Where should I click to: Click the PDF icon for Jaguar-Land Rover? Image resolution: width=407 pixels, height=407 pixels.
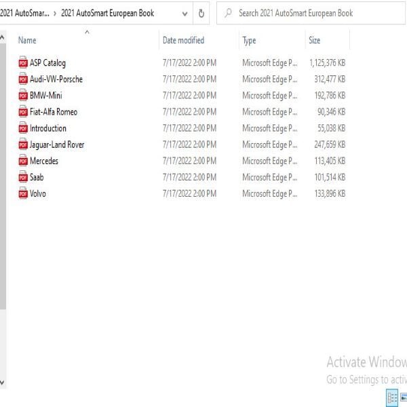23,144
